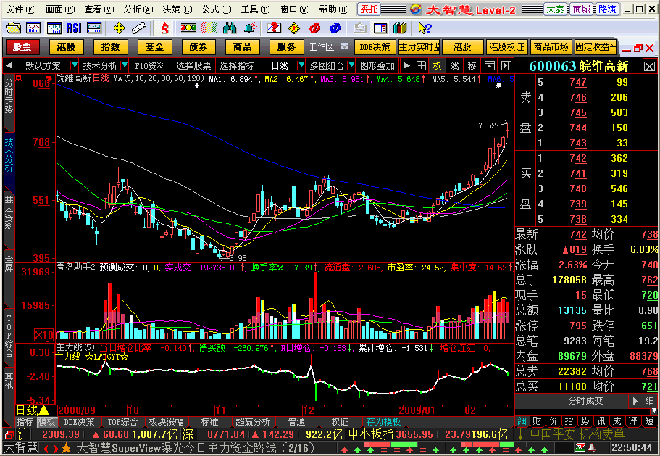Click the red circular phi icon

pyautogui.click(x=314, y=28)
